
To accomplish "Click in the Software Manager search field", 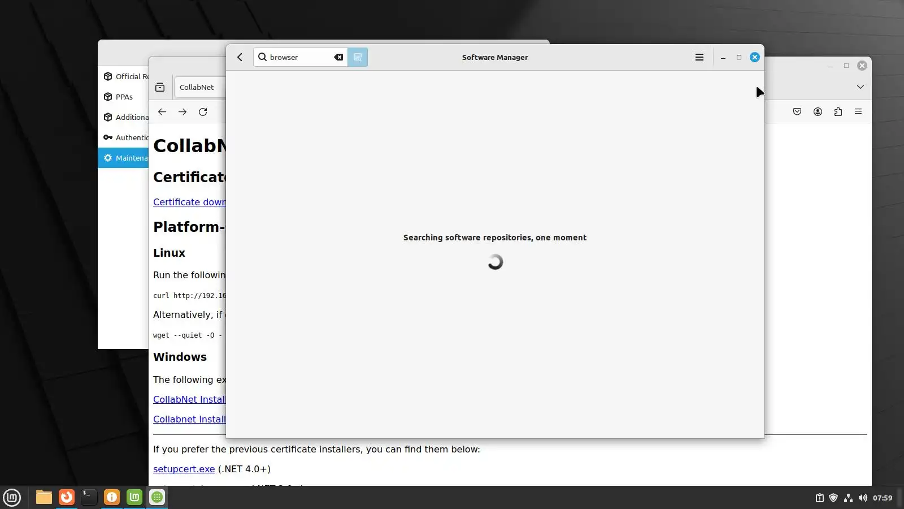I will click(301, 57).
